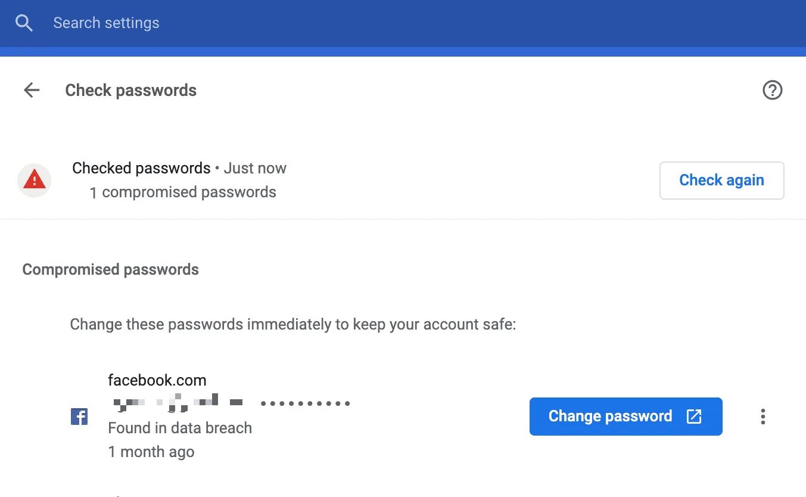This screenshot has width=806, height=497.
Task: Click the "1 compromised passwords" summary line
Action: 183,192
